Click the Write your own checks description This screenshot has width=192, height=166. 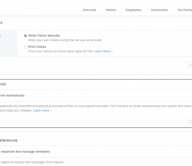coord(65,40)
